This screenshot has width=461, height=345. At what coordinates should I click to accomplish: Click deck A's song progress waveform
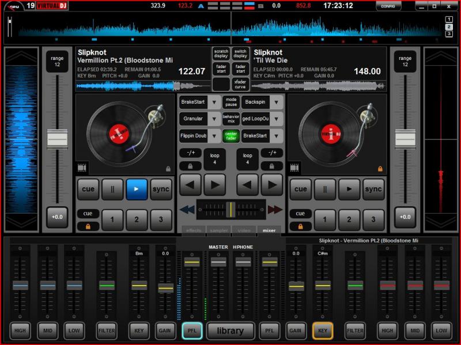tap(143, 86)
